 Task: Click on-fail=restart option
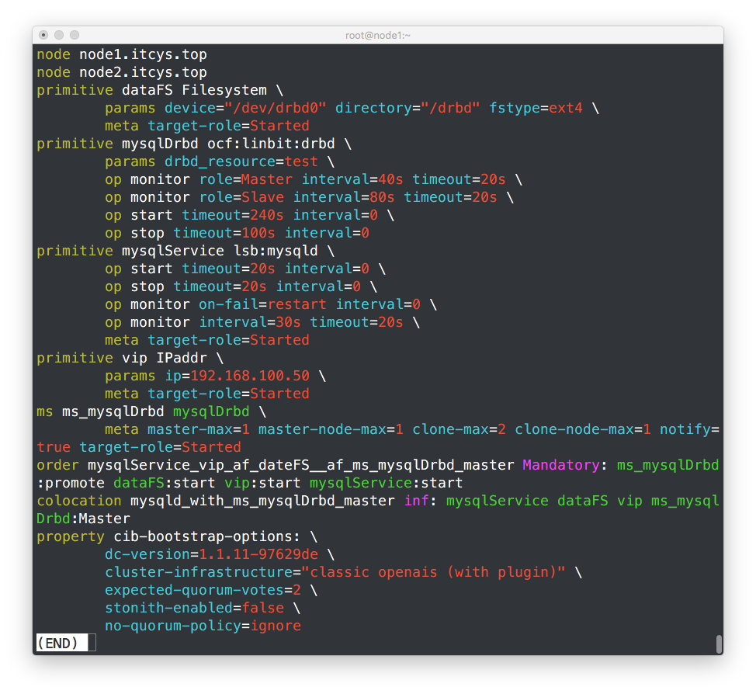(x=262, y=304)
